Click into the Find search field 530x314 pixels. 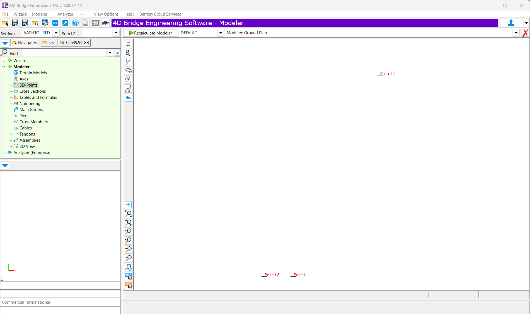tap(64, 53)
